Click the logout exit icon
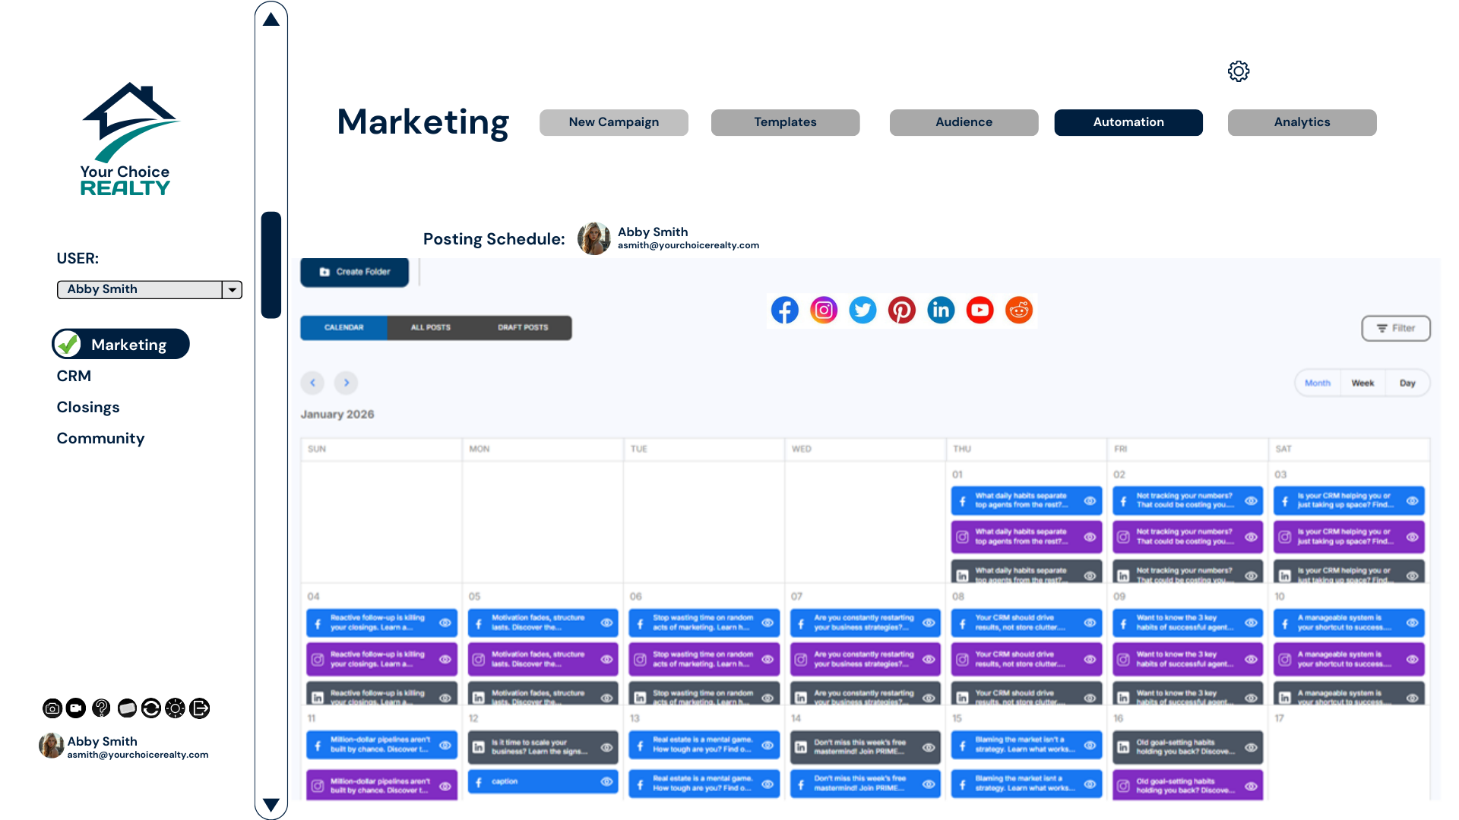The image size is (1459, 820). point(200,708)
